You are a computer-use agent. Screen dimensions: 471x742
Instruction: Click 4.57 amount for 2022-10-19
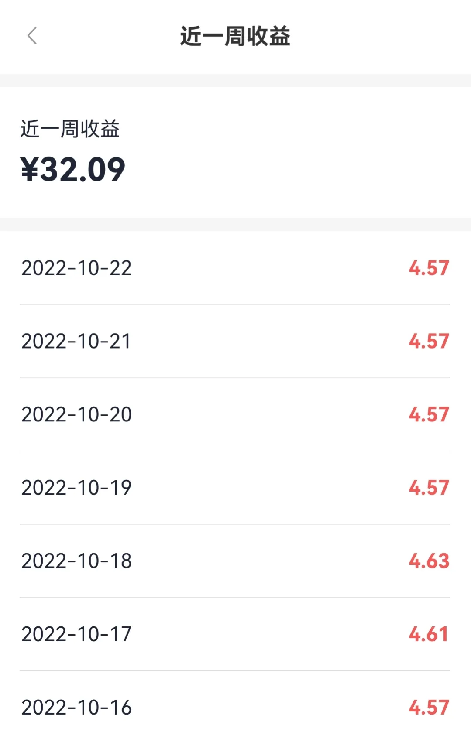(429, 488)
